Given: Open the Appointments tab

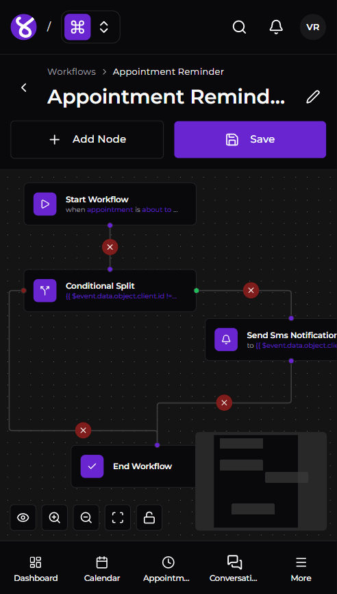Looking at the screenshot, I should (x=168, y=569).
